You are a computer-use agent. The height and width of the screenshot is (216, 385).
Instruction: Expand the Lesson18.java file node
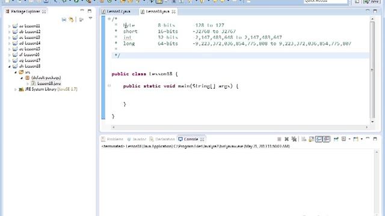[x=28, y=84]
